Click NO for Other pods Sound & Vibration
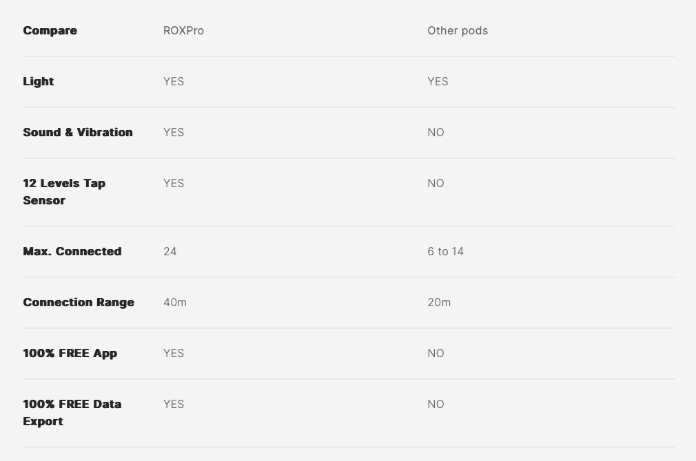This screenshot has width=696, height=461. point(436,132)
